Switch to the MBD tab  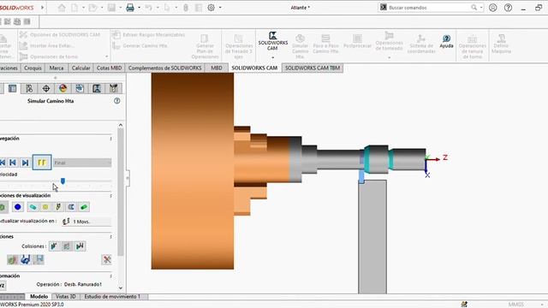point(217,68)
